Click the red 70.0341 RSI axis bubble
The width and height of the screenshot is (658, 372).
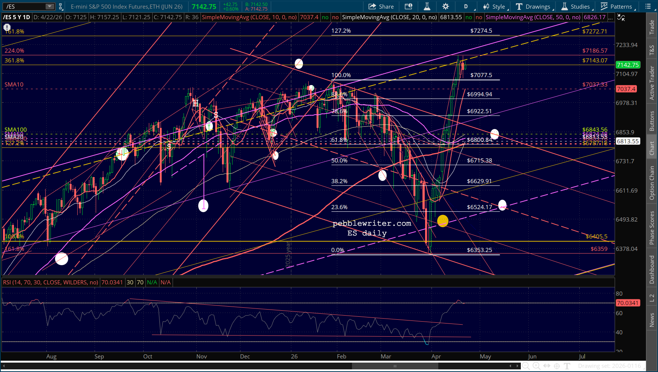pyautogui.click(x=628, y=303)
